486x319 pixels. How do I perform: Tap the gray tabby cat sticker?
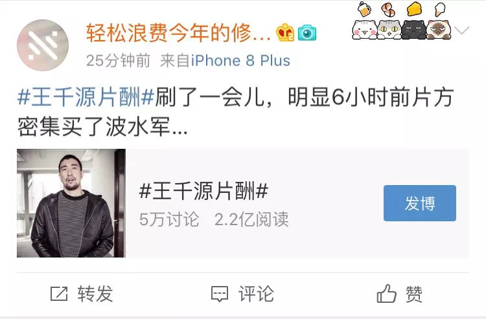389,21
